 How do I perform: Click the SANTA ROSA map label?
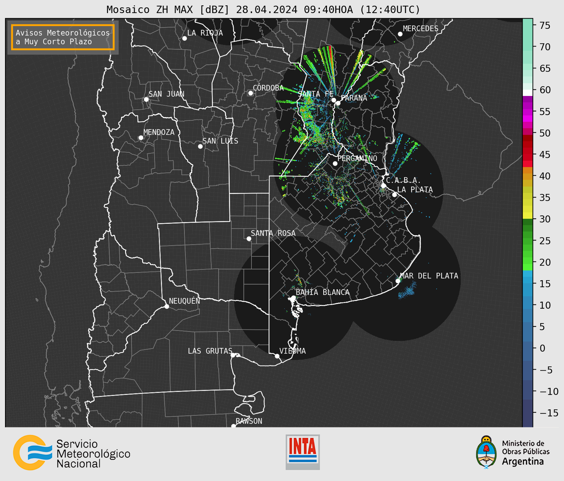tap(273, 233)
